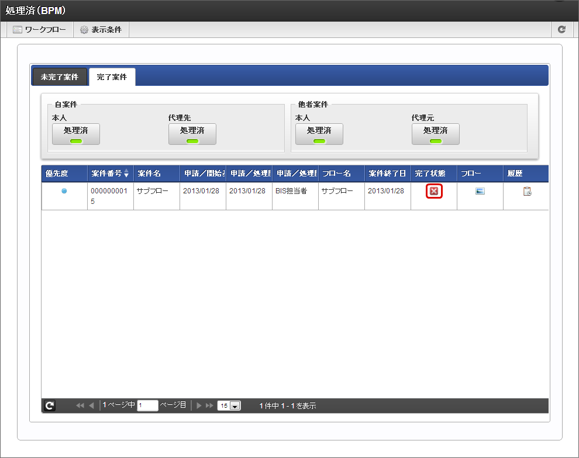
Task: Jump to first page in pager
Action: tap(80, 405)
